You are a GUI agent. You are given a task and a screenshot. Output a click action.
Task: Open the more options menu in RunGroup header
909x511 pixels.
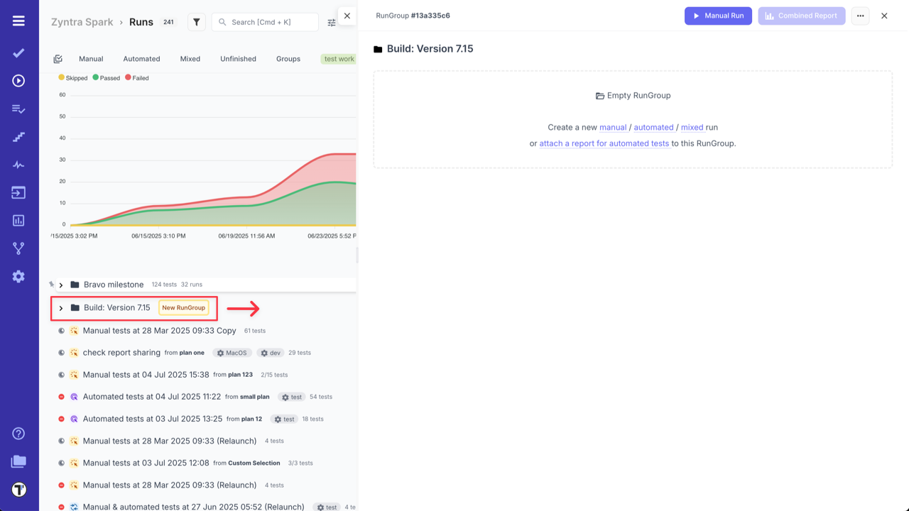tap(860, 16)
